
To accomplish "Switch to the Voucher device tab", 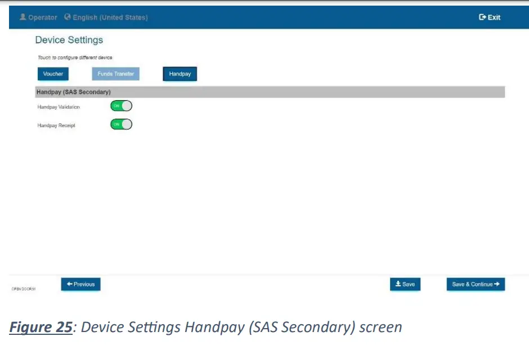I will [53, 74].
